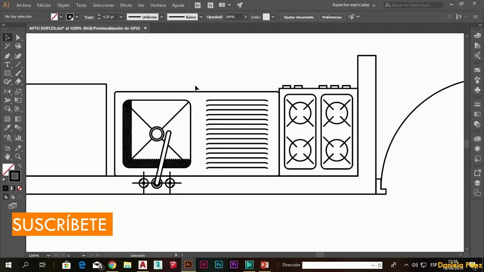This screenshot has height=272, width=484.
Task: Select the Rectangle tool
Action: (7, 73)
